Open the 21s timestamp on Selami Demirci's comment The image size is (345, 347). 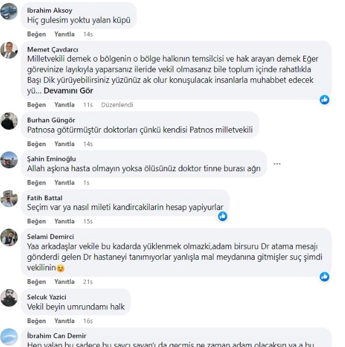[x=88, y=282]
